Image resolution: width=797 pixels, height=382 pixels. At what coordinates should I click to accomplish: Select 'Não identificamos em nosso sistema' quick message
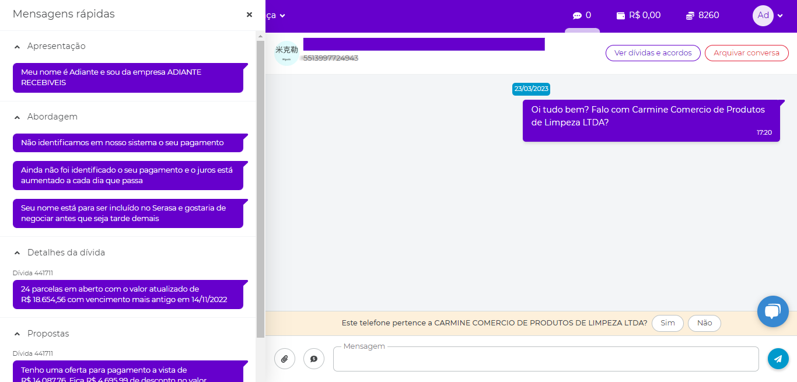pyautogui.click(x=128, y=143)
